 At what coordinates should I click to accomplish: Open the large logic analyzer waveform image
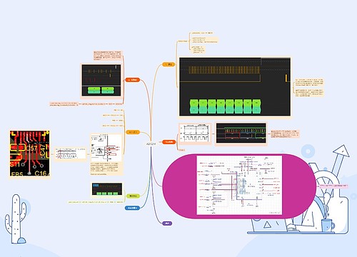click(x=235, y=86)
